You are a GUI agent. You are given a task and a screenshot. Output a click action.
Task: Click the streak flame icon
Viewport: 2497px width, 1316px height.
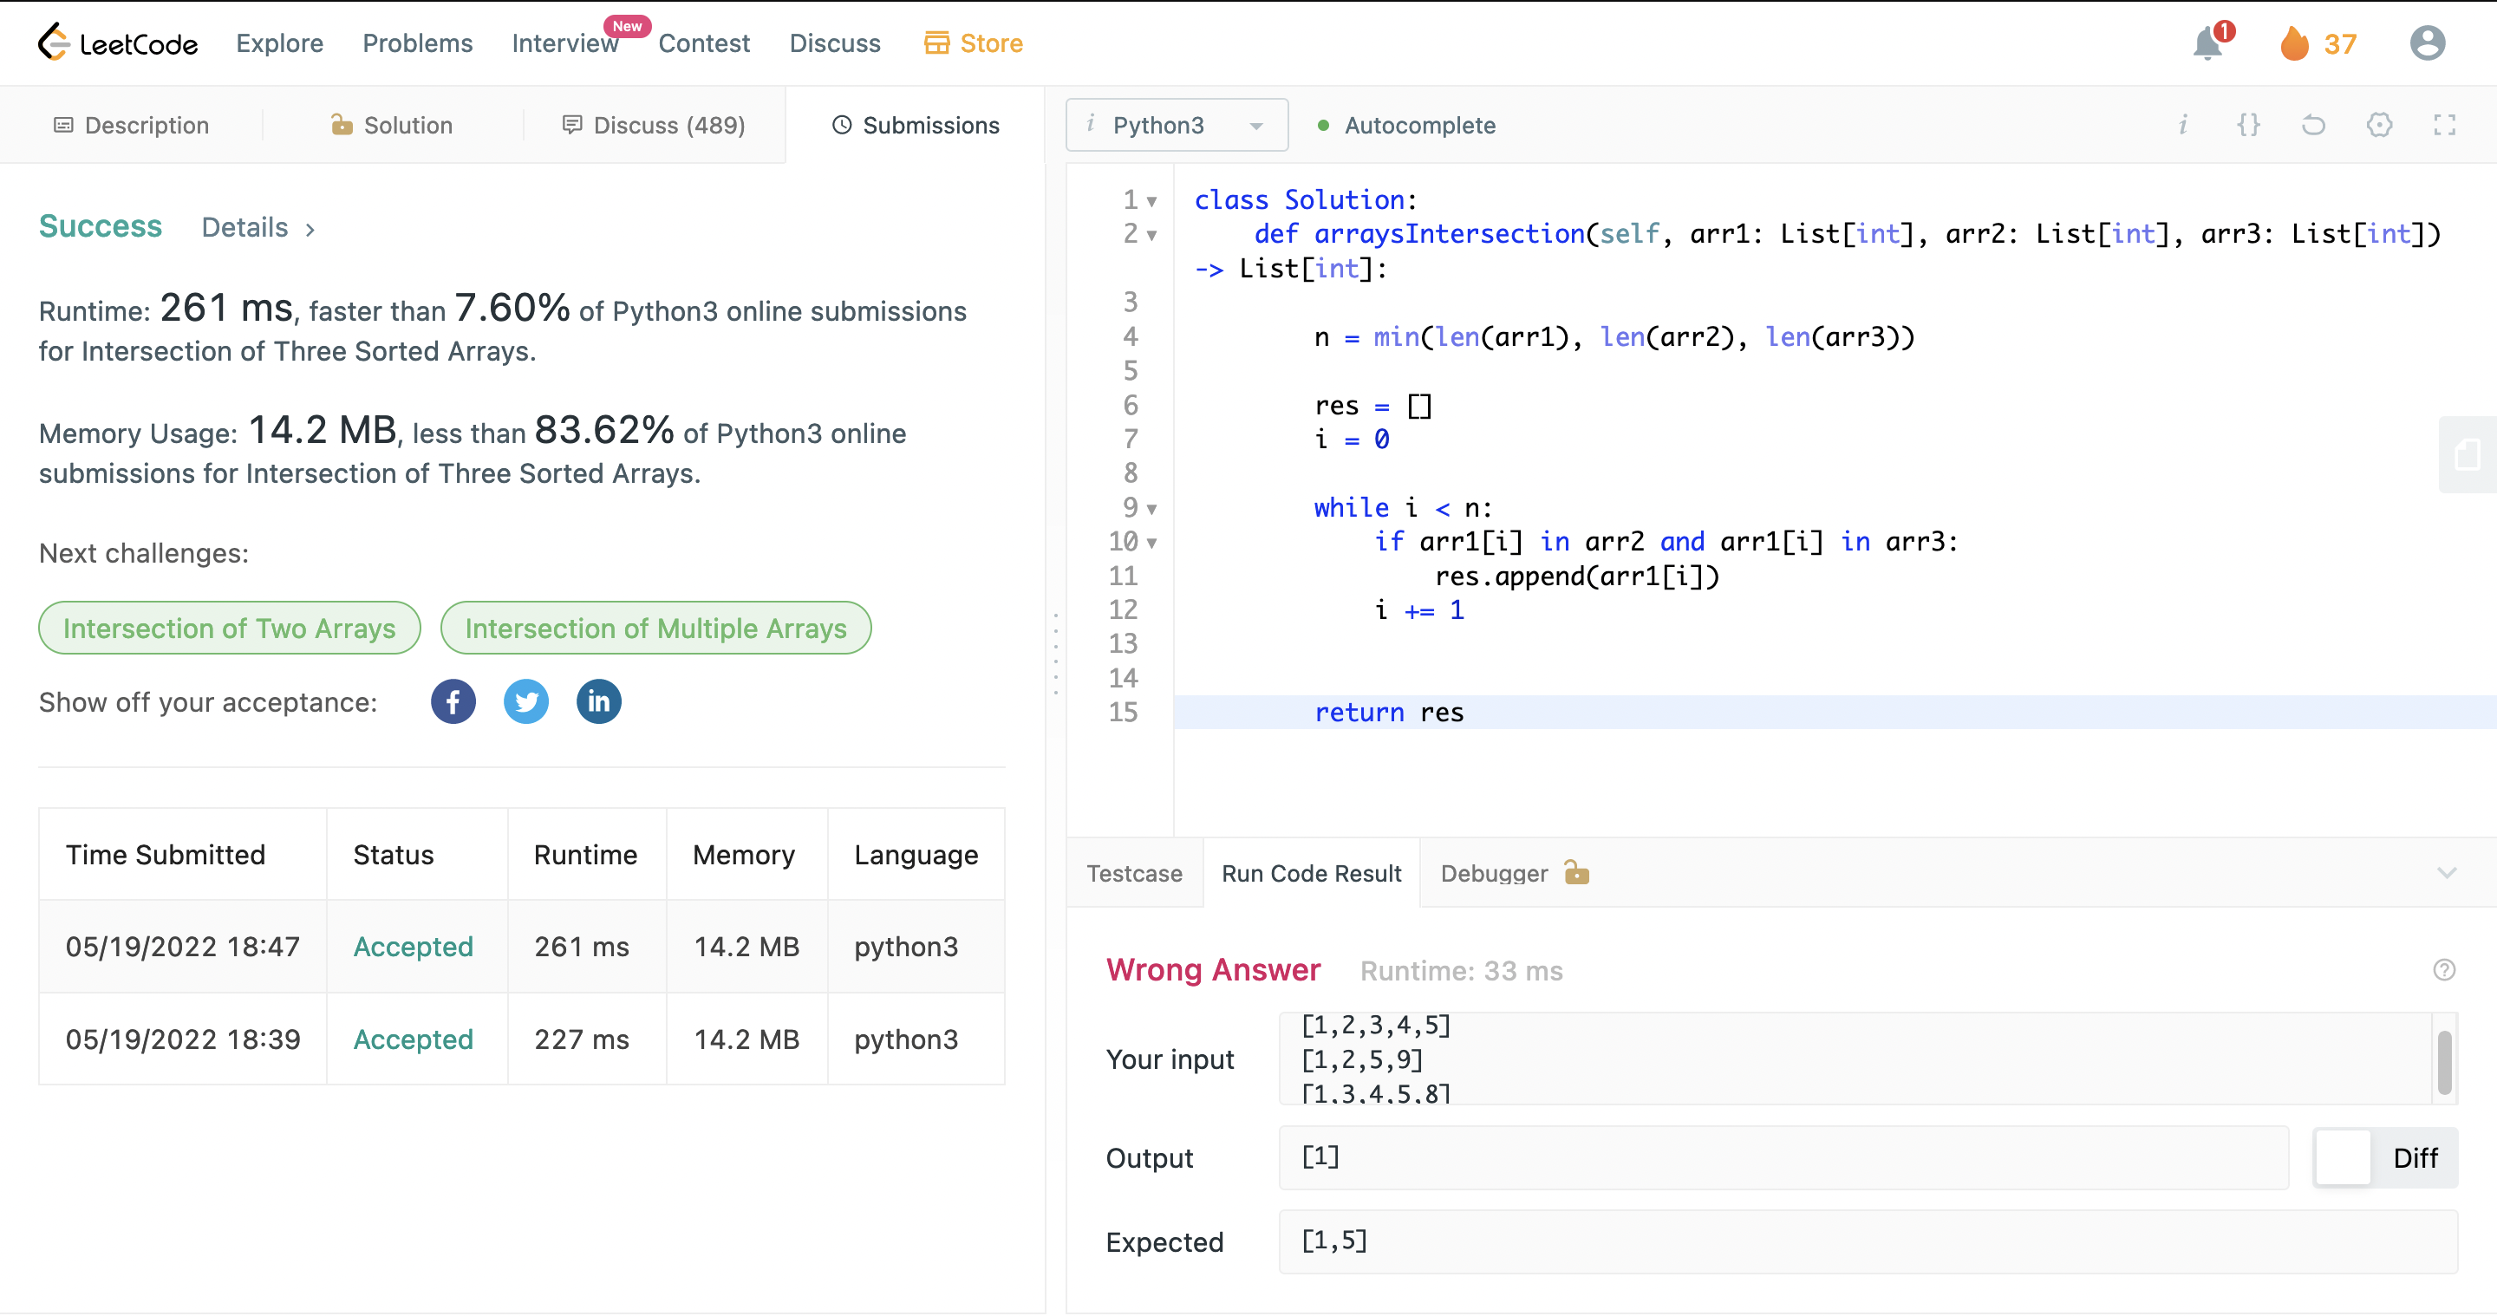(x=2293, y=43)
